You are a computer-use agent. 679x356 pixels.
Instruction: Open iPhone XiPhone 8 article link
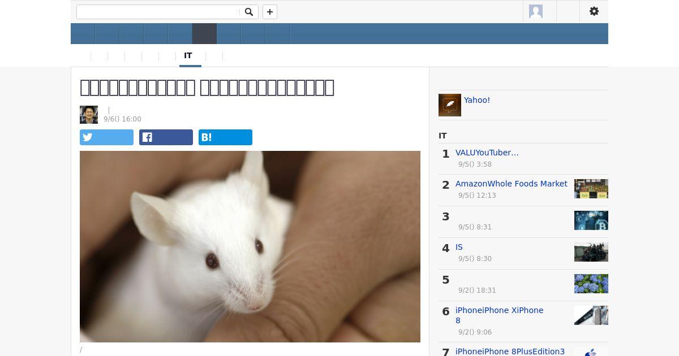[x=500, y=315]
